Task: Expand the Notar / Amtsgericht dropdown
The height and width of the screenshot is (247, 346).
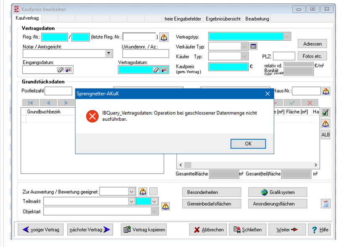Action: 109,54
